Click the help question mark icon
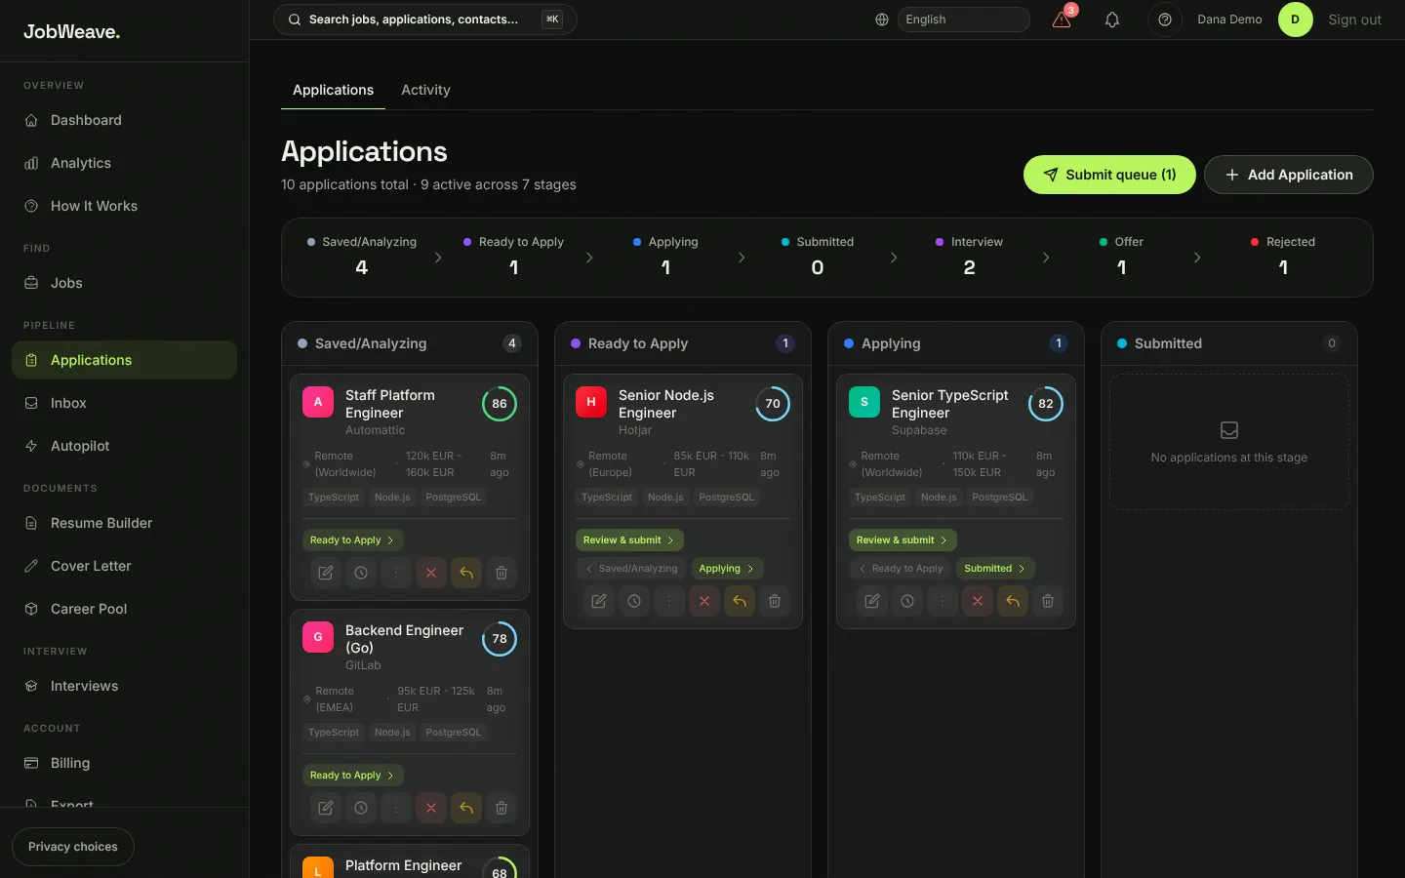Image resolution: width=1405 pixels, height=878 pixels. pos(1164,20)
